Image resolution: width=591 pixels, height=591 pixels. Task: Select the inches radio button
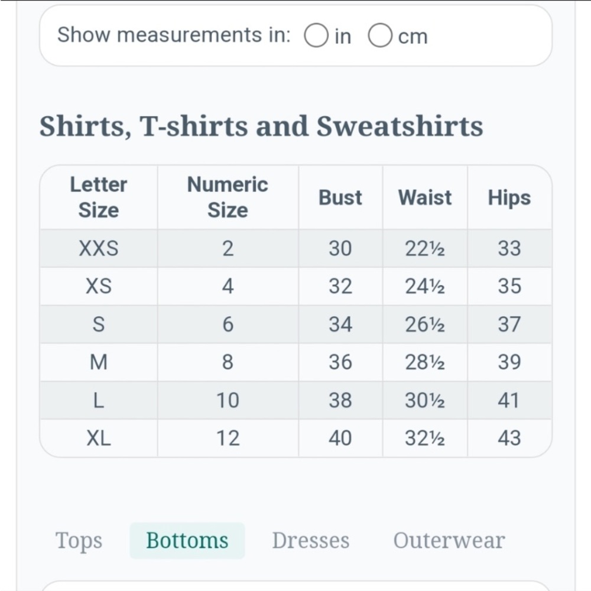coord(316,35)
